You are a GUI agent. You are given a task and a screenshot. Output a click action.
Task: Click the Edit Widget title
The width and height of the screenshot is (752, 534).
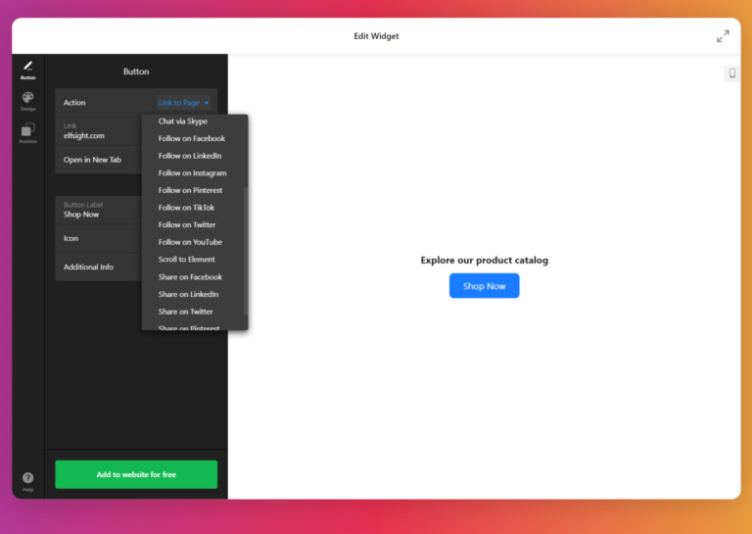click(376, 36)
